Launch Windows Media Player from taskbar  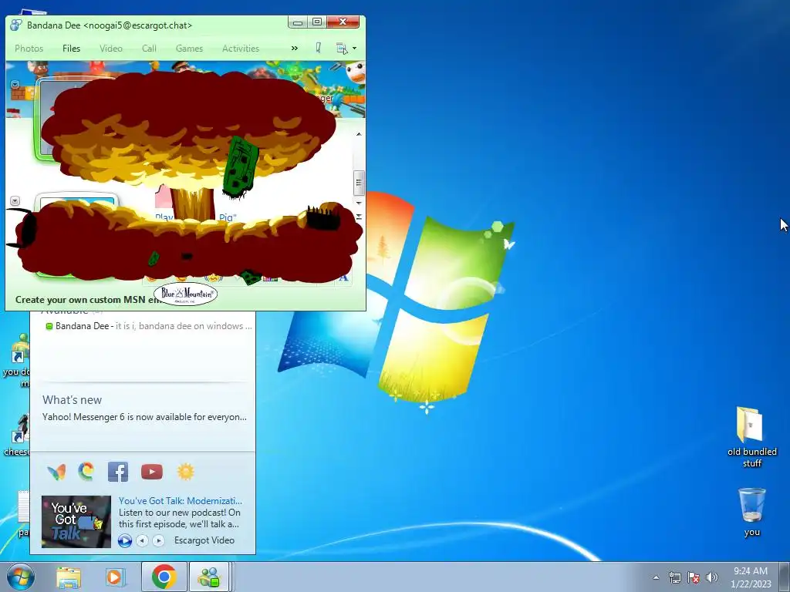(x=116, y=577)
